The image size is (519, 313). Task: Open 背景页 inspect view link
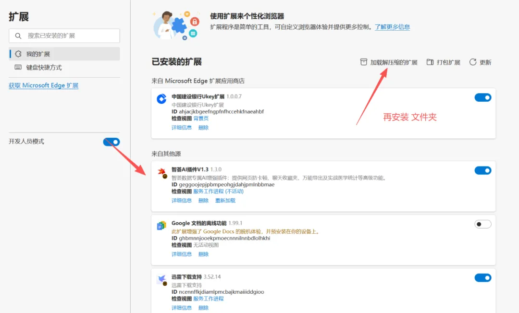(201, 118)
